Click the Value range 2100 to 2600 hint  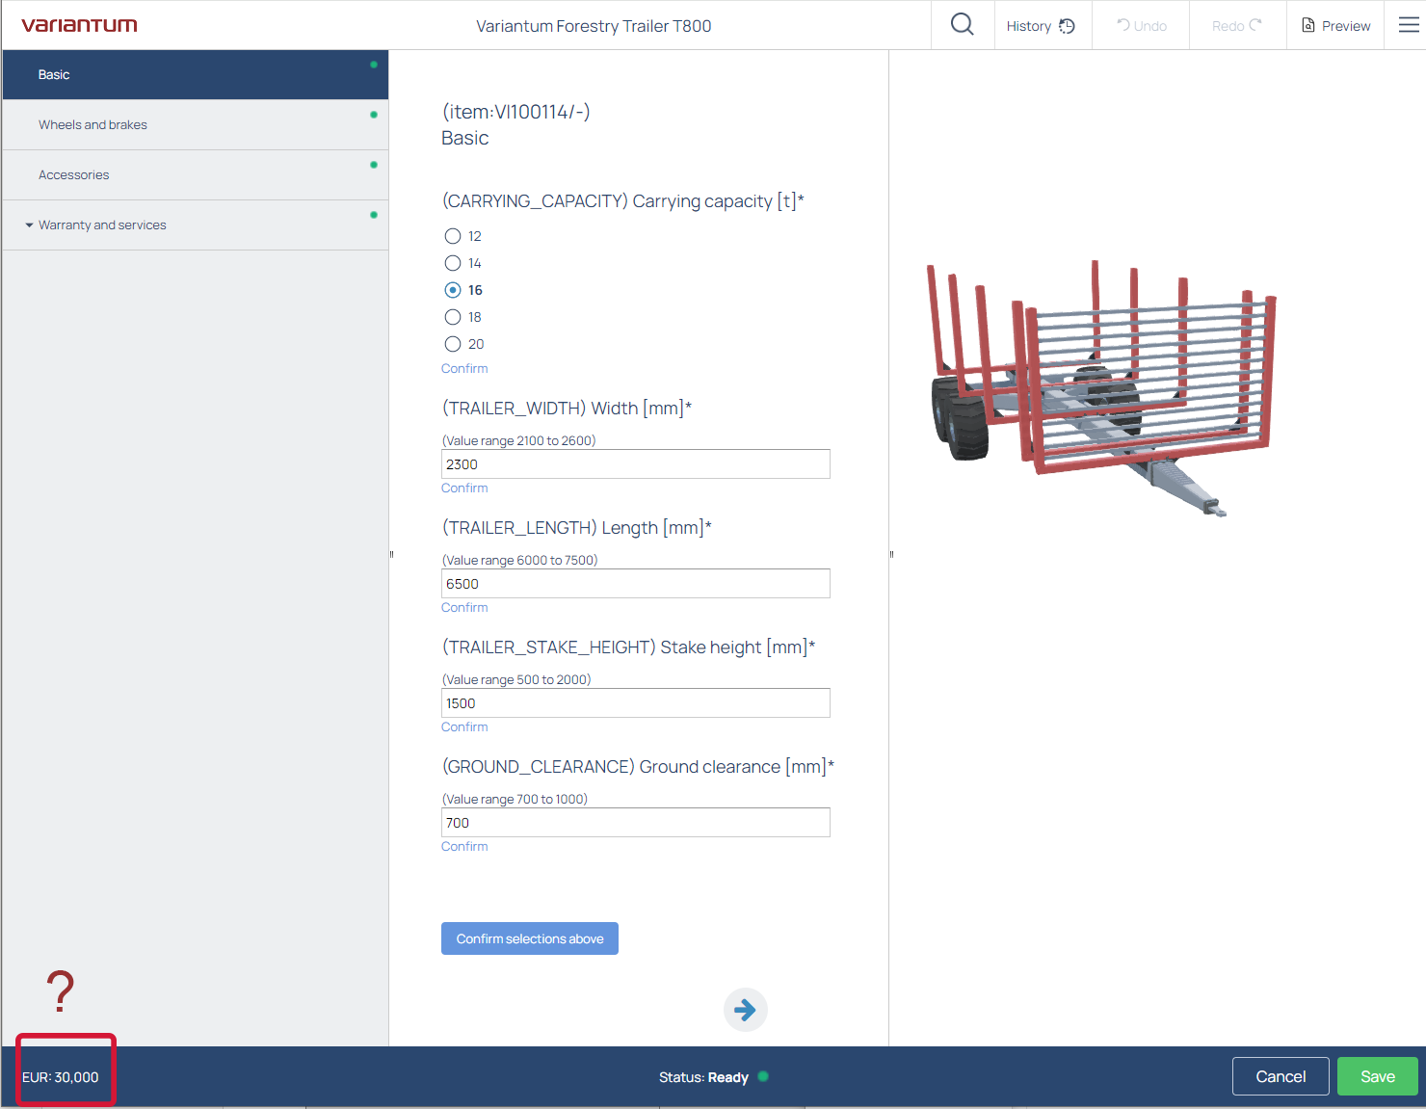click(x=518, y=440)
